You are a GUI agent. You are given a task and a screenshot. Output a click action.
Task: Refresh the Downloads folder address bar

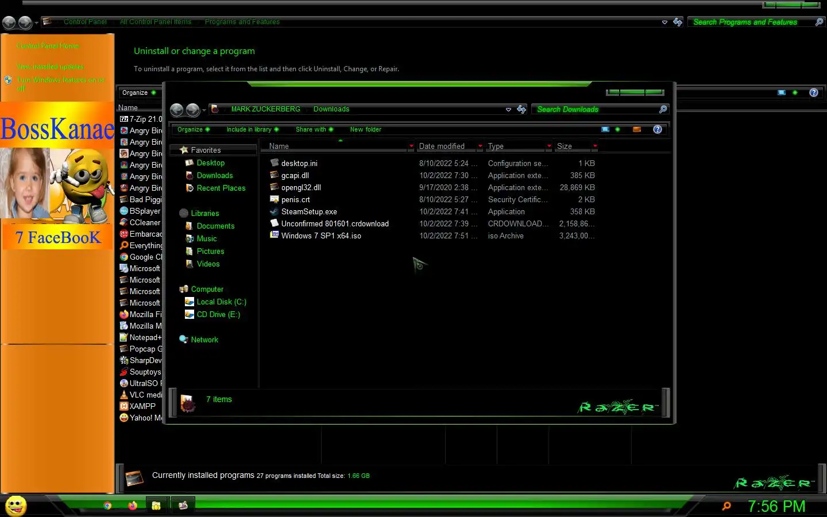pos(521,109)
